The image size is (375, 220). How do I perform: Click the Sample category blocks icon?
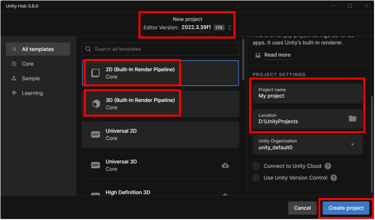(x=14, y=79)
